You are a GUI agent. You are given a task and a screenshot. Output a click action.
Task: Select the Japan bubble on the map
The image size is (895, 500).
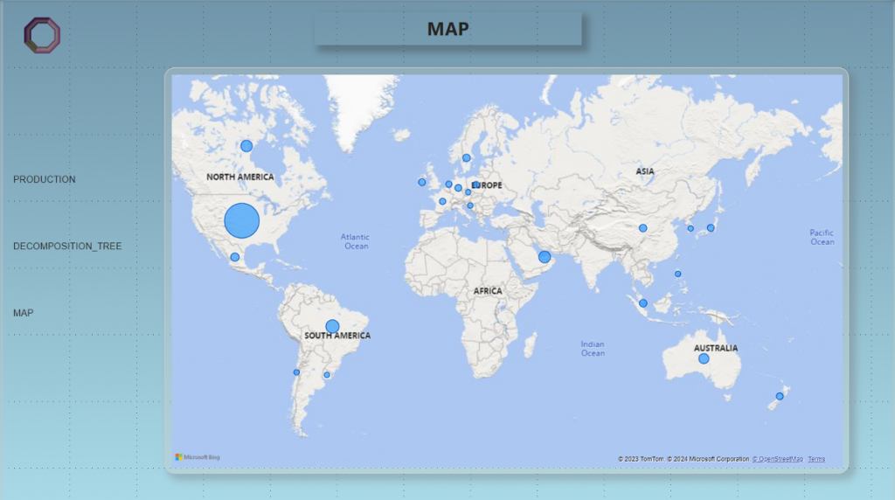[711, 228]
